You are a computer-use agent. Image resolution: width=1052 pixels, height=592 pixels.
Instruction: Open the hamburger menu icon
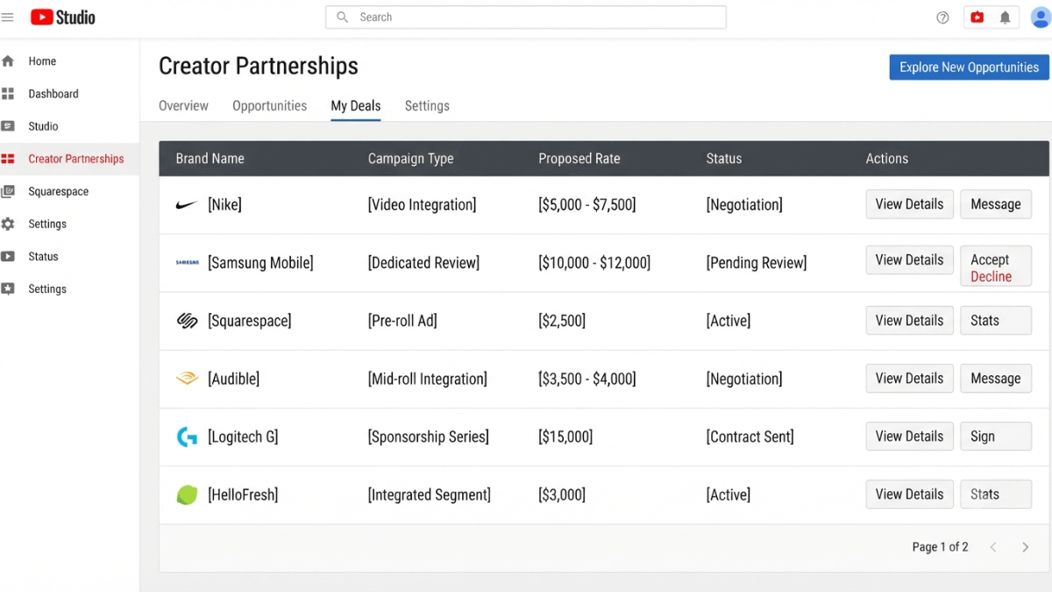point(8,18)
